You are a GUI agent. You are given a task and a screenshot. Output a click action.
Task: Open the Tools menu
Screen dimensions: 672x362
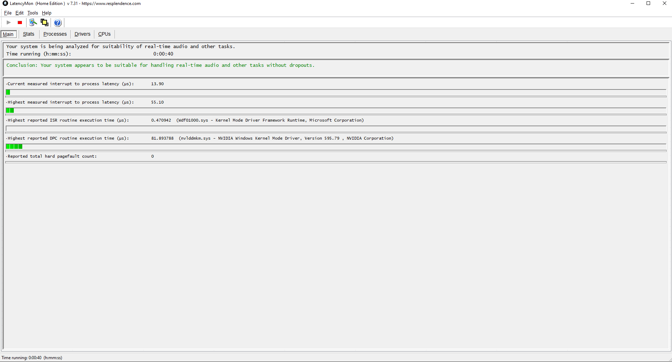(x=33, y=13)
